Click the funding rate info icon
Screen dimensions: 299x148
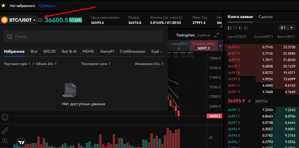181,17
